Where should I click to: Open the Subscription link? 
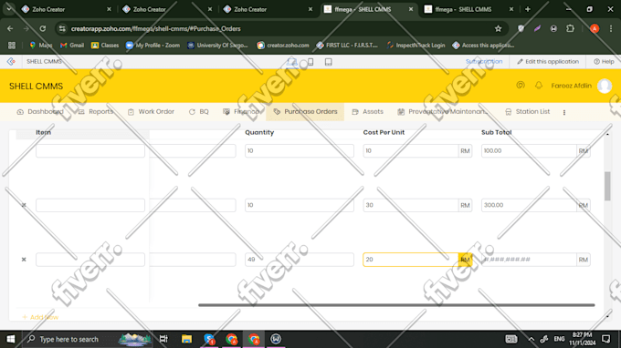click(484, 62)
